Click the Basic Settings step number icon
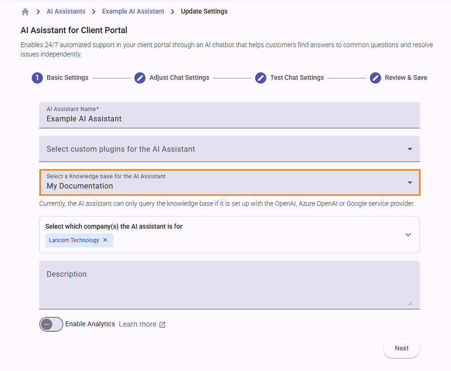This screenshot has width=451, height=371. (x=37, y=78)
